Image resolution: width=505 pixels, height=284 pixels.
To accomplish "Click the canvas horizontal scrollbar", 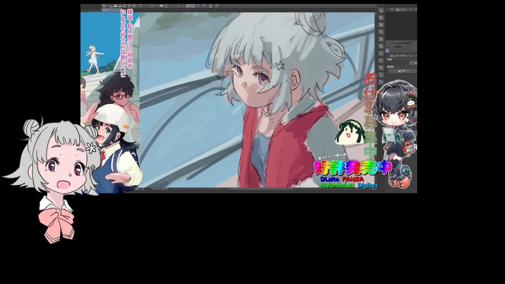I will click(x=260, y=189).
